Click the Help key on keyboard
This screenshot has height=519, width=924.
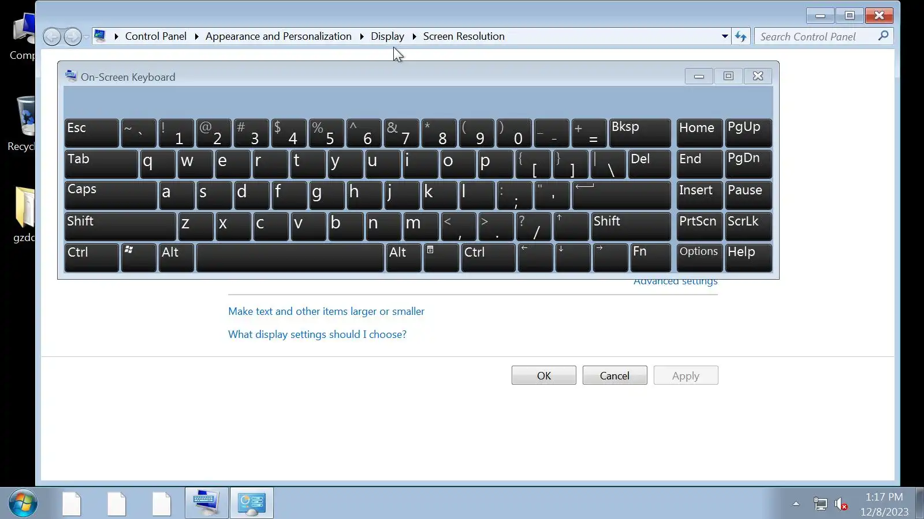pyautogui.click(x=748, y=257)
